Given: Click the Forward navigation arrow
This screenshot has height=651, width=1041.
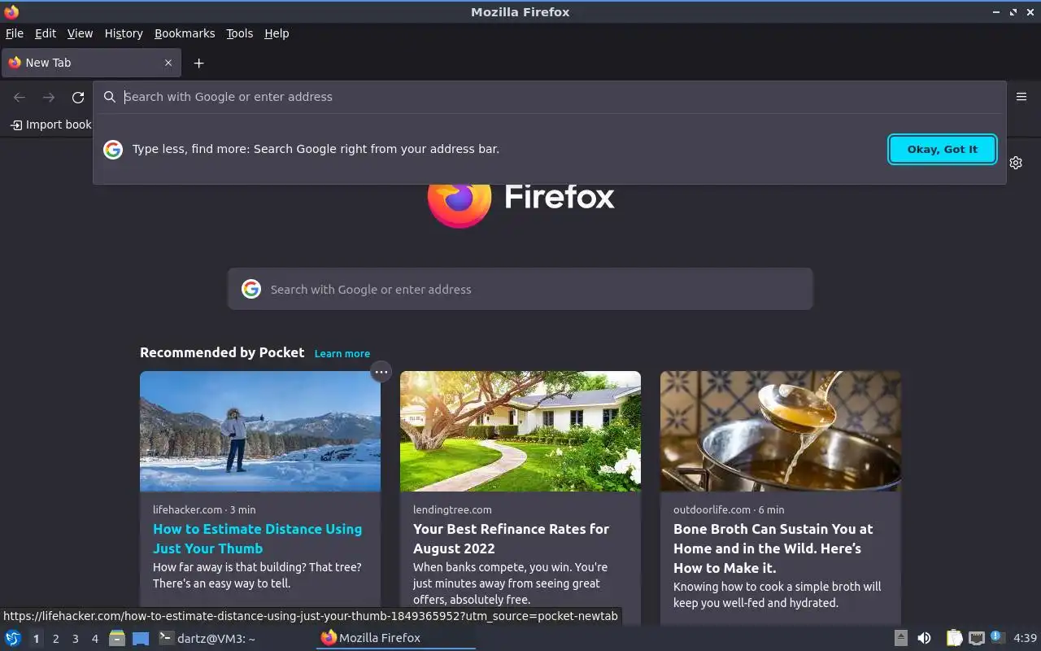Looking at the screenshot, I should pos(49,98).
